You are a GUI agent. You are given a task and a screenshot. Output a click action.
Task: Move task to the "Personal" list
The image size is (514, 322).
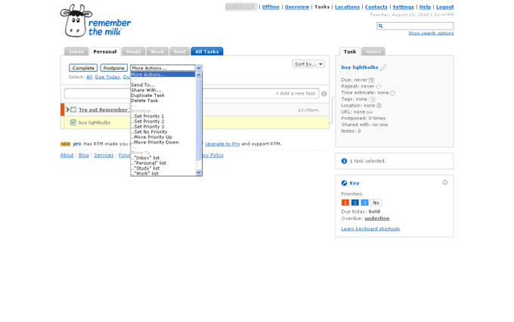148,163
